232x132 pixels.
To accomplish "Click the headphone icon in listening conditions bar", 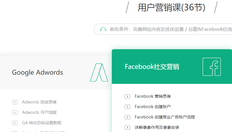I will pos(103,29).
